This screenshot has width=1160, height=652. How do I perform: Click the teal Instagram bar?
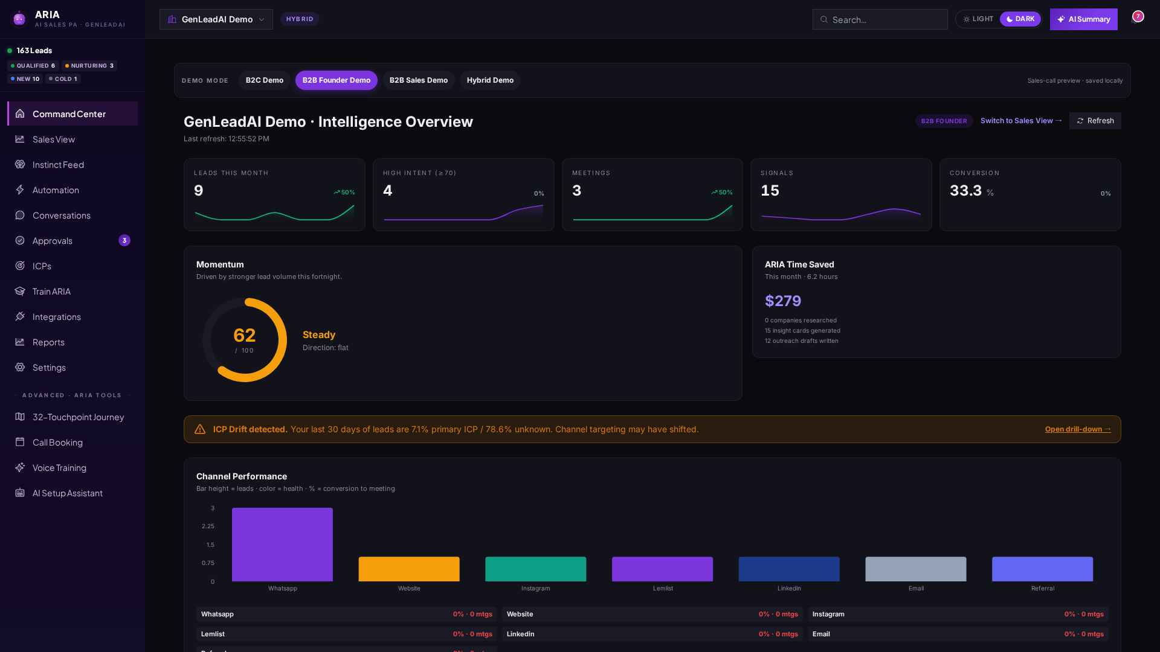[x=535, y=569]
